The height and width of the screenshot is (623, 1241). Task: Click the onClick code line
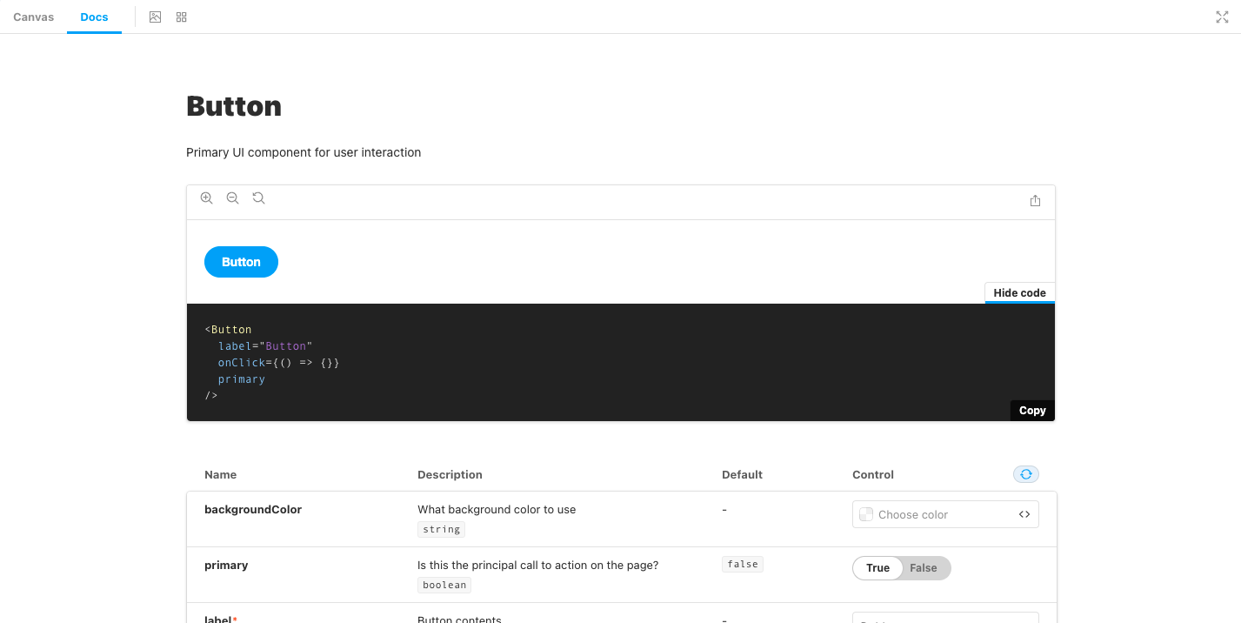(278, 363)
